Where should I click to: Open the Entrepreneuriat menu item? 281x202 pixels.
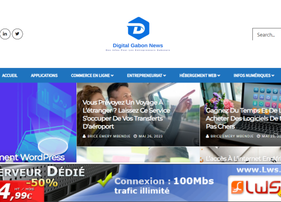point(144,75)
